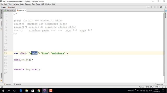Click the green Run play icon
Screen dimensions: 167x93
tap(152, 7)
